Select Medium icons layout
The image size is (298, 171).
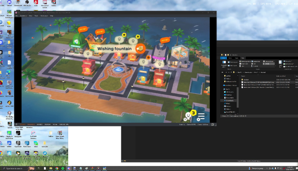click(x=269, y=61)
